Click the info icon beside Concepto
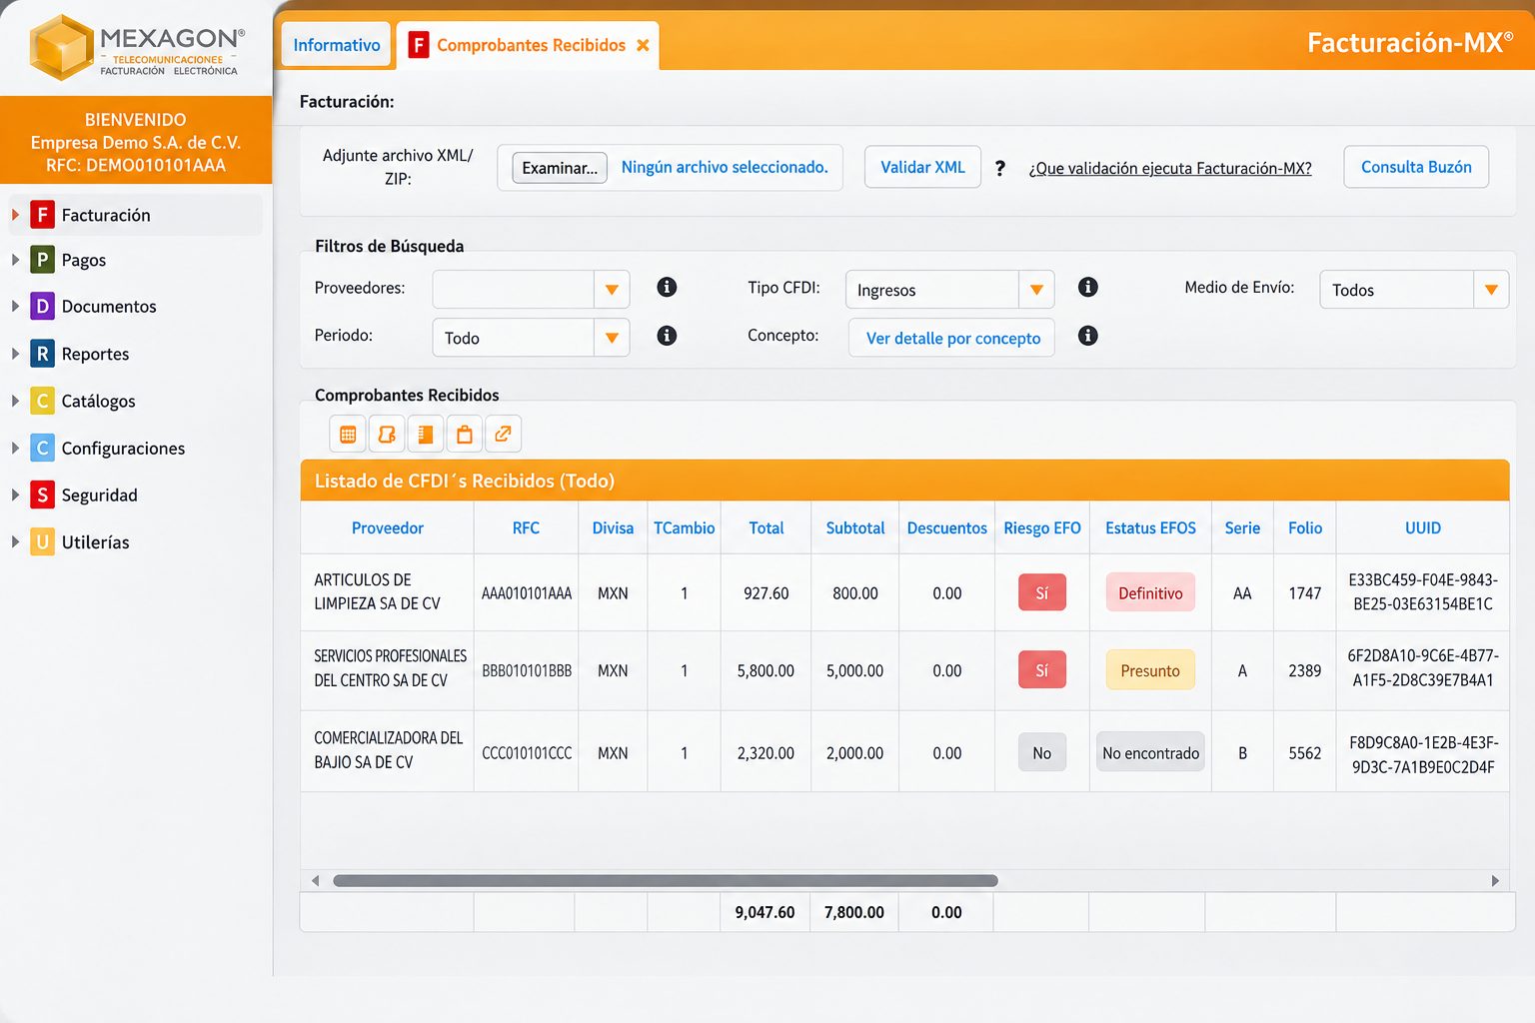 coord(1088,336)
